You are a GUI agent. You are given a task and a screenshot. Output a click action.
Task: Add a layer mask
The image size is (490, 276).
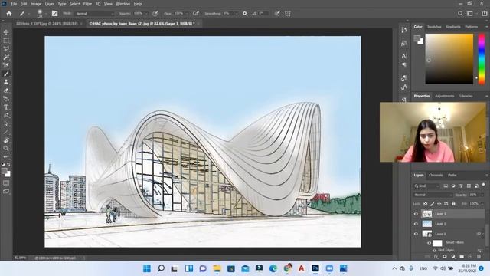444,256
